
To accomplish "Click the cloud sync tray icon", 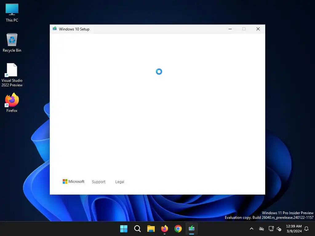I will click(x=261, y=229).
